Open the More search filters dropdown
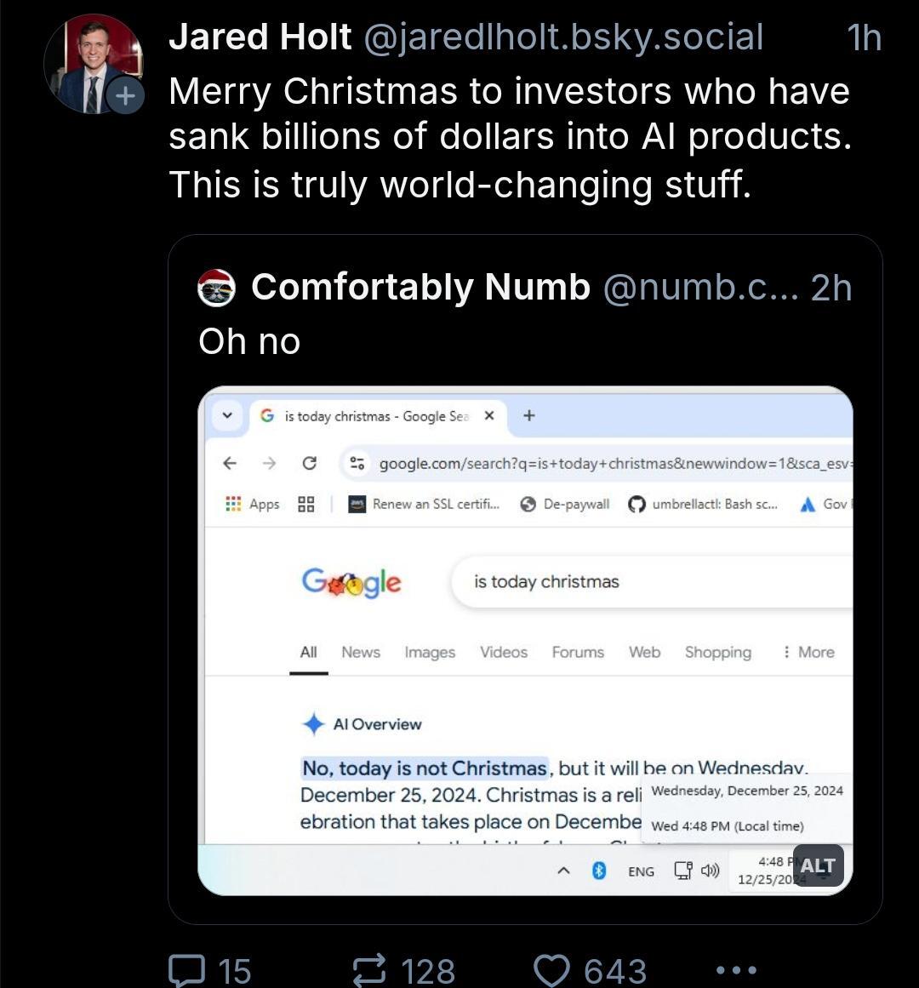 (x=808, y=652)
